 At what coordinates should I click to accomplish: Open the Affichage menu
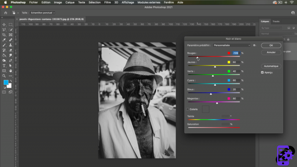[x=128, y=2]
